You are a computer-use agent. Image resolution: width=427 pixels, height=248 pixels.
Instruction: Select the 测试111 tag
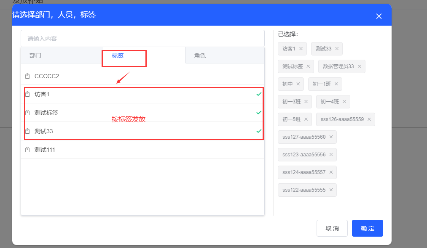[x=45, y=150]
